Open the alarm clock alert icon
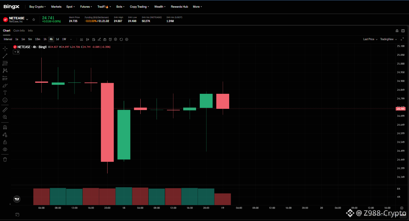 pyautogui.click(x=110, y=39)
